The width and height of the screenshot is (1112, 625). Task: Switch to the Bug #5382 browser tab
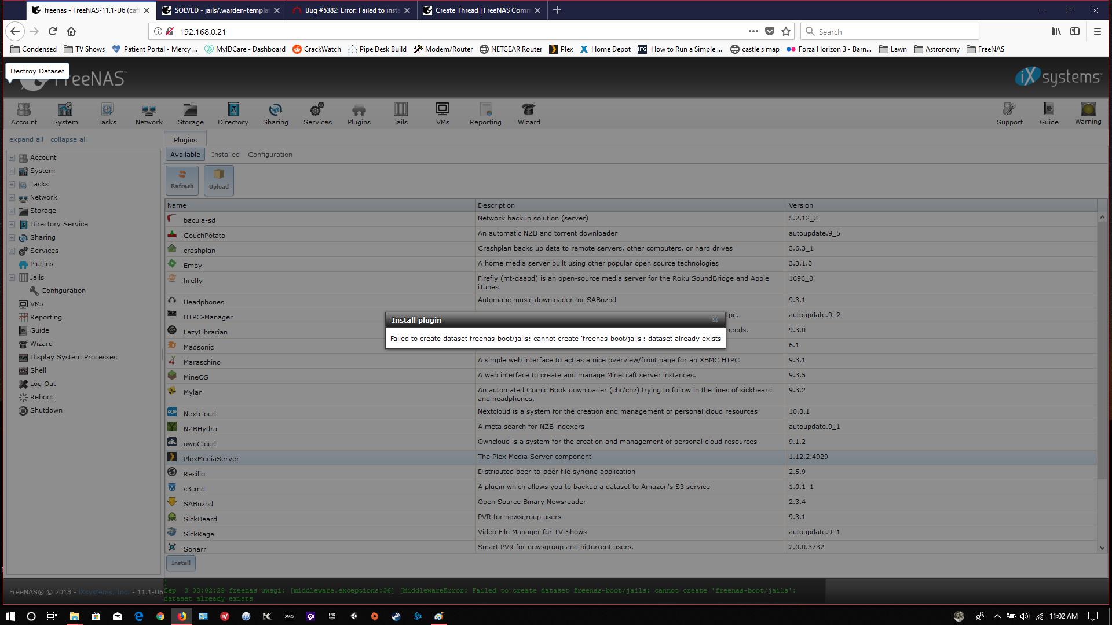click(x=352, y=10)
